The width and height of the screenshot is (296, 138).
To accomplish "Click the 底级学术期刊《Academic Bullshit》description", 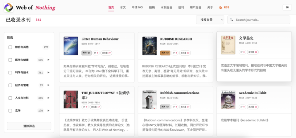I will click(x=245, y=120).
